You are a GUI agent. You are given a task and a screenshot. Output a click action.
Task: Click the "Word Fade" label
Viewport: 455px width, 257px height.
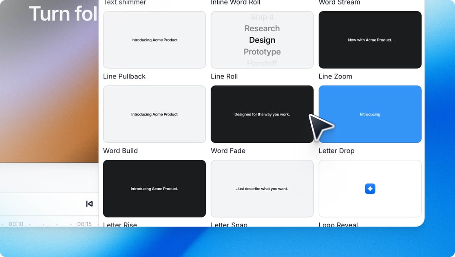[228, 151]
